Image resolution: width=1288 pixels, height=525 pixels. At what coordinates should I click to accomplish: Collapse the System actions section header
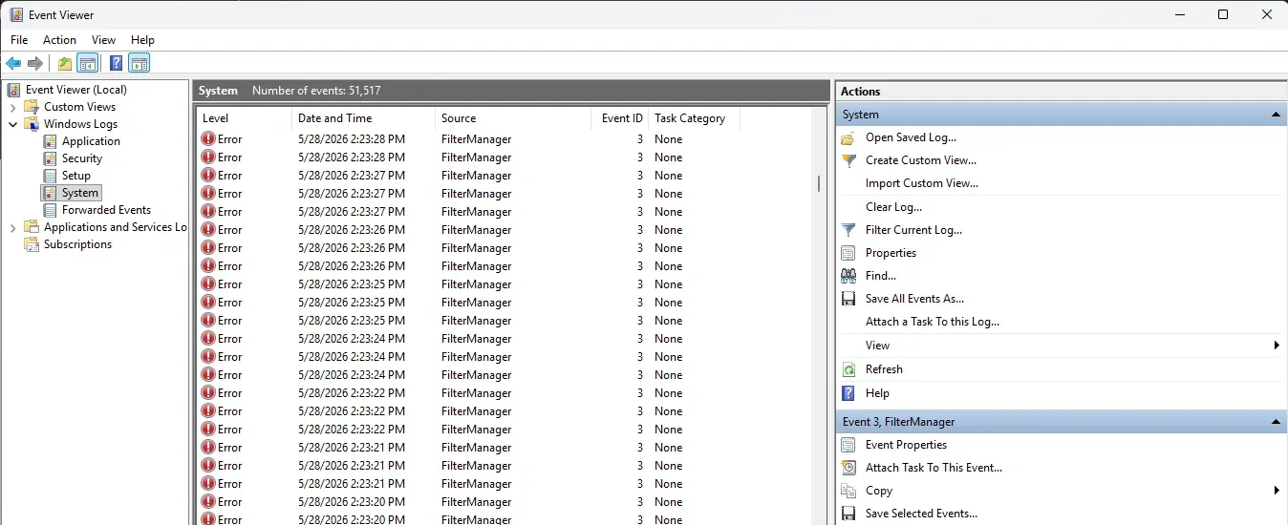pos(1276,115)
